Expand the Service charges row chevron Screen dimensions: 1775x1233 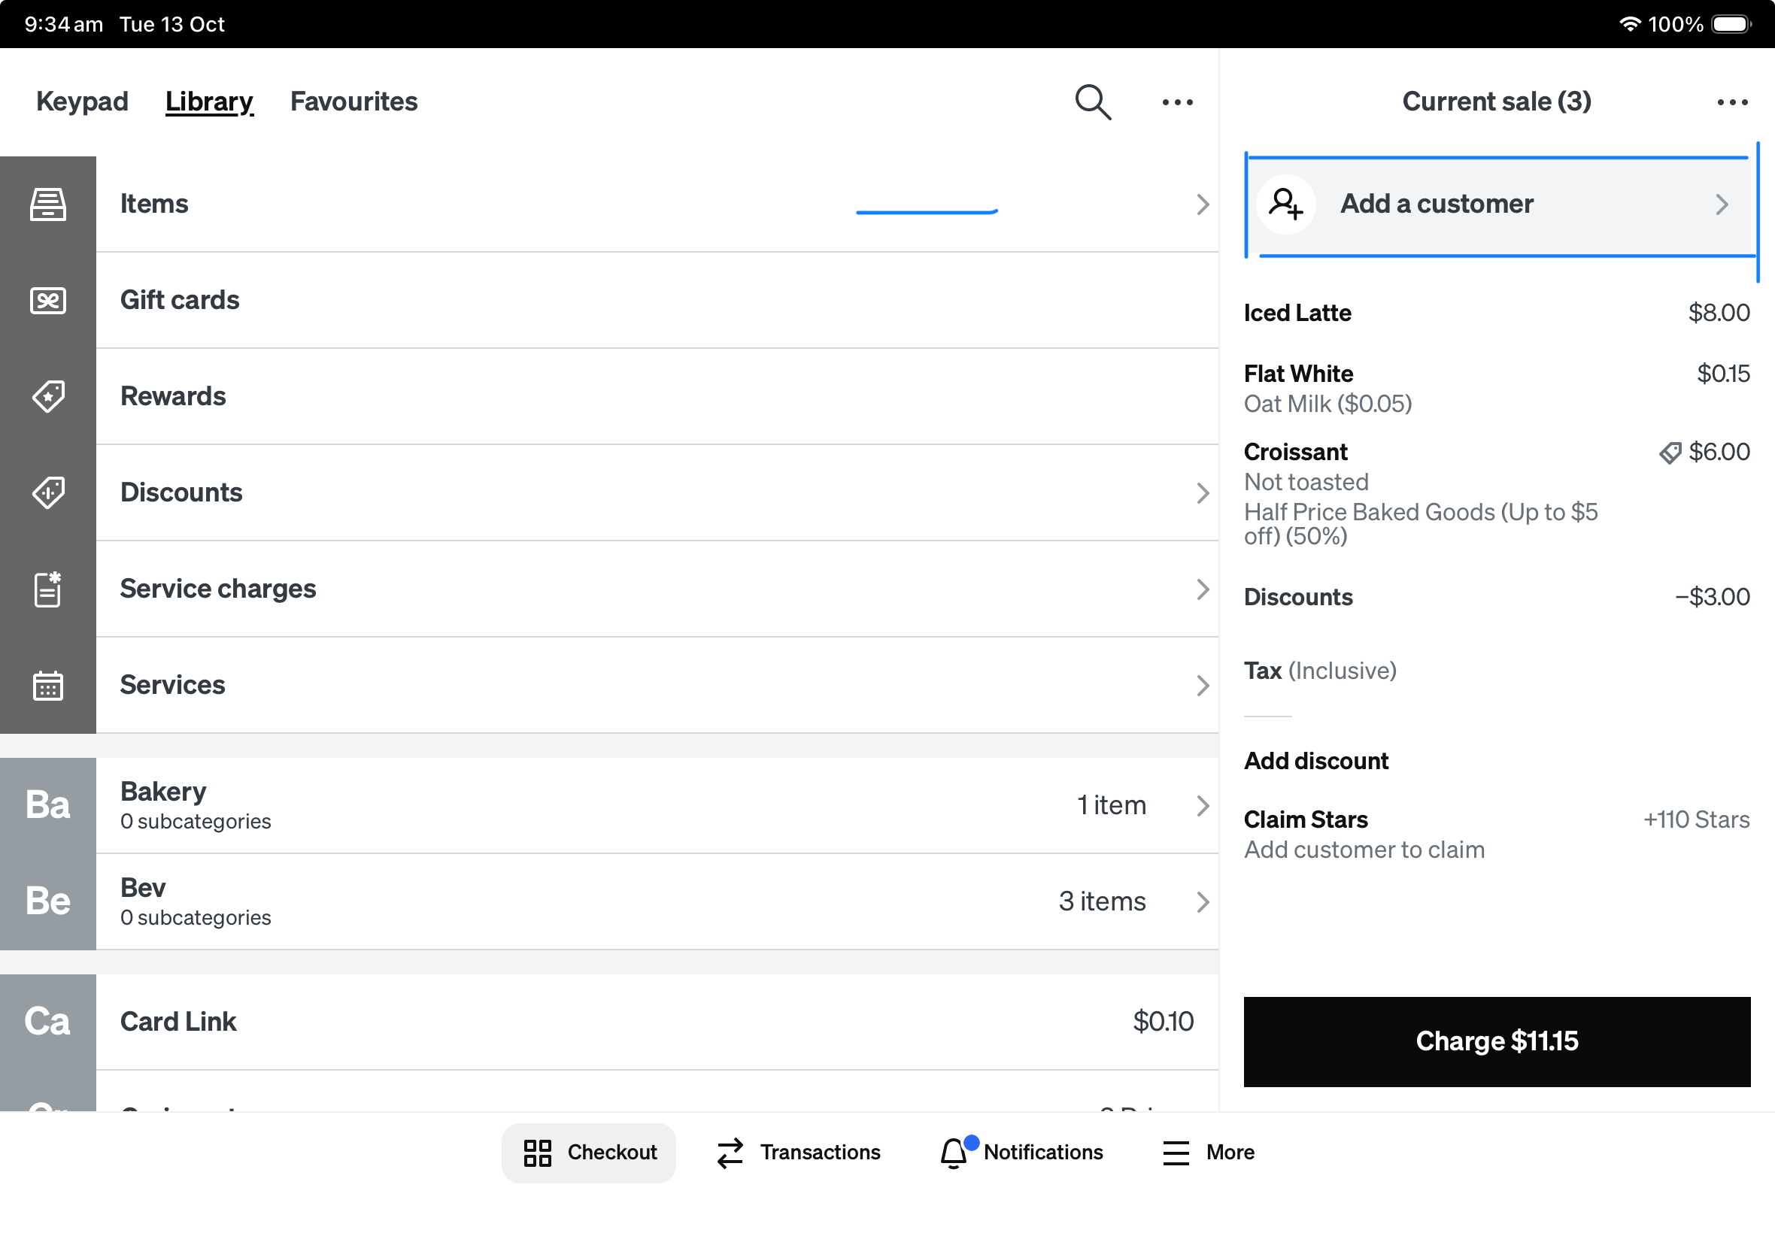pyautogui.click(x=1203, y=589)
